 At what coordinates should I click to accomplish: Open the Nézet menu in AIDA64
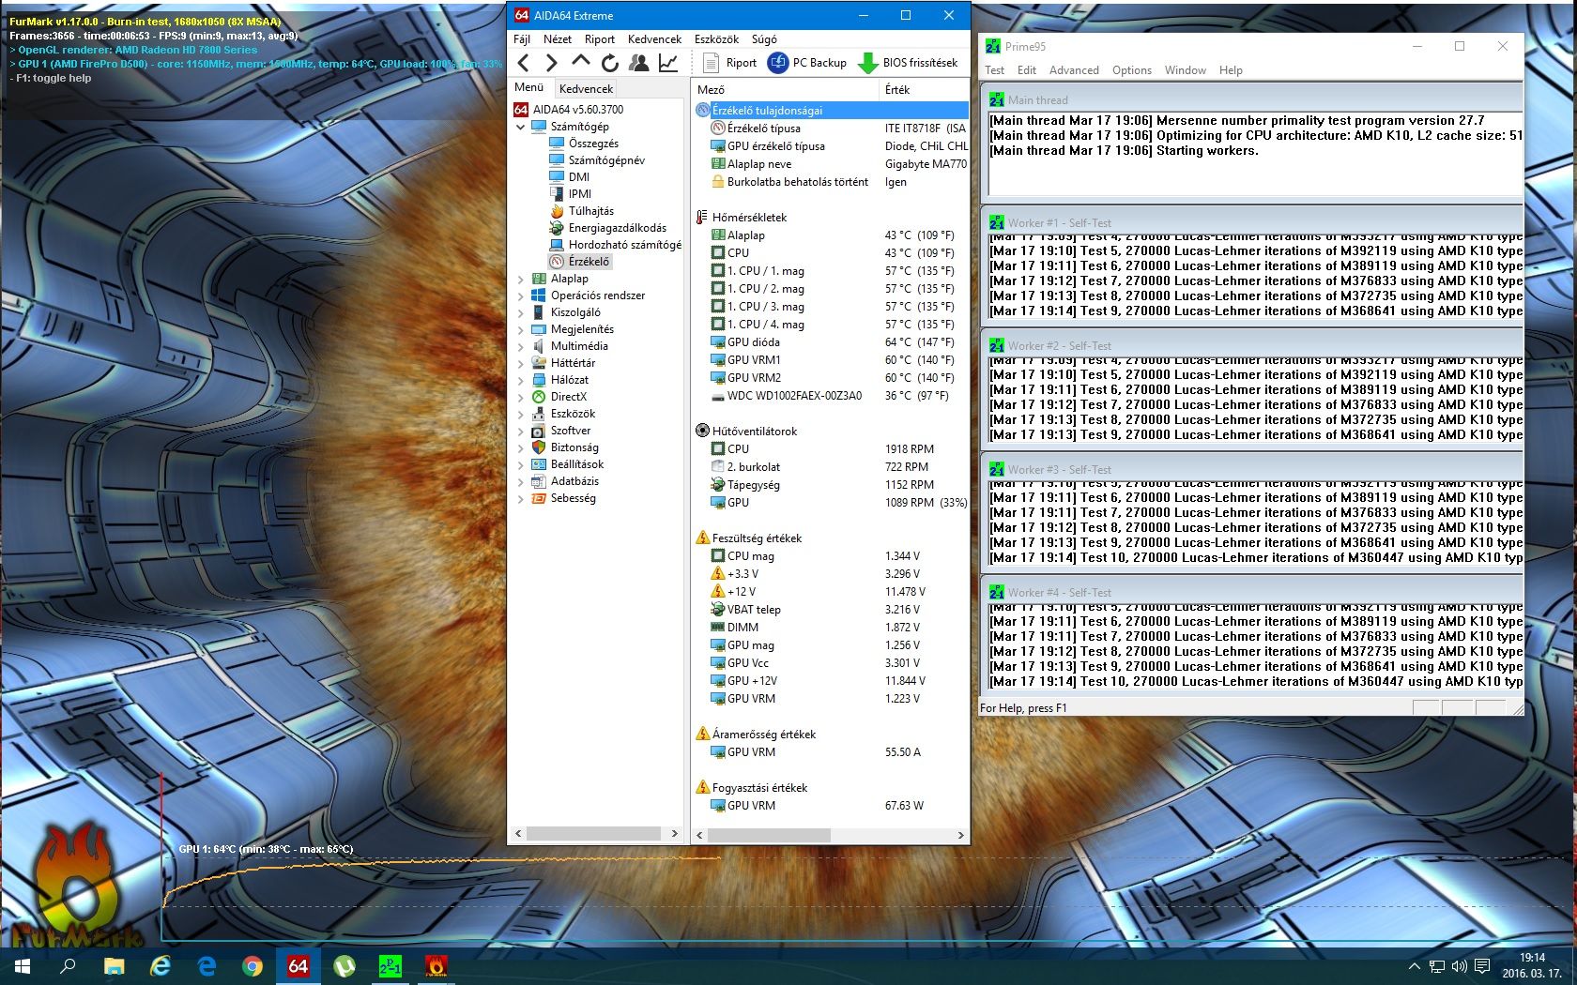click(558, 39)
